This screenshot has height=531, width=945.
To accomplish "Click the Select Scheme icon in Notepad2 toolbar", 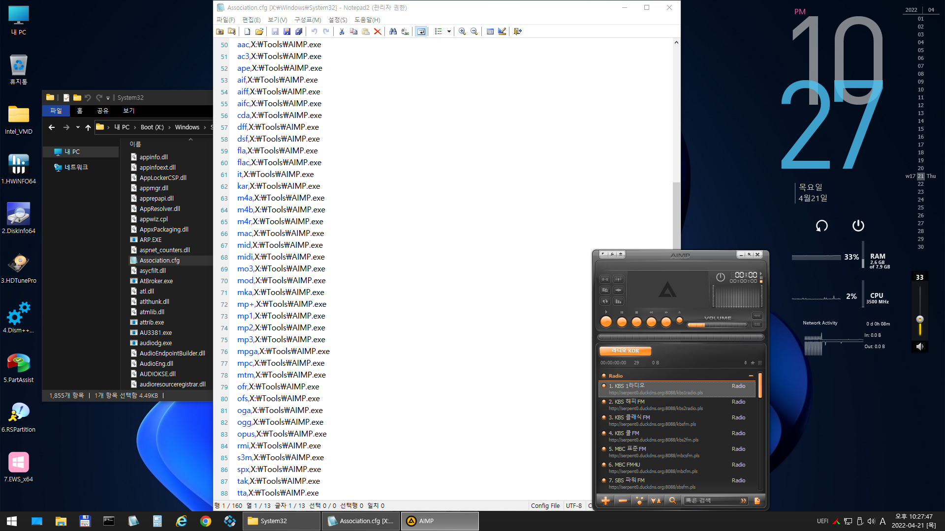I will click(x=490, y=31).
